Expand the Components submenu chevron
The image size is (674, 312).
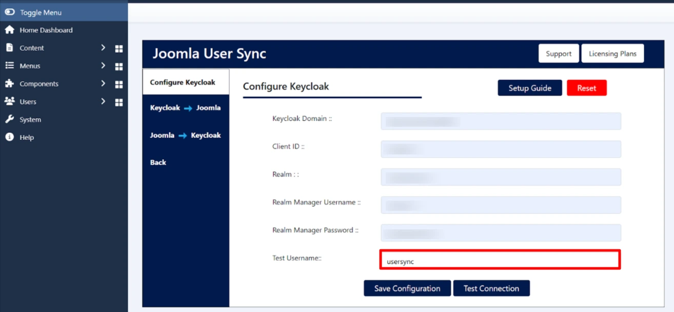coord(103,84)
